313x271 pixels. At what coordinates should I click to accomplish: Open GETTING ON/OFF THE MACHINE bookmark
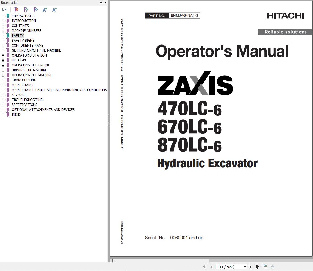click(x=36, y=50)
